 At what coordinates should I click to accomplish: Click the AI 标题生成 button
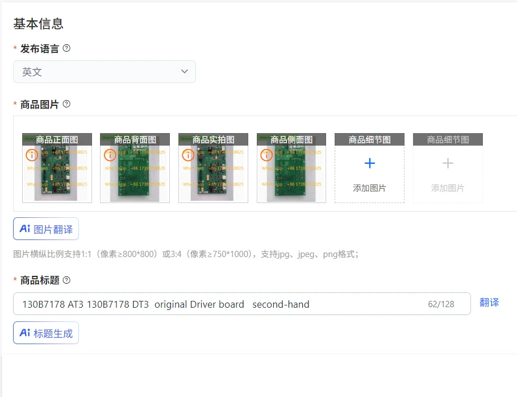[x=46, y=333]
